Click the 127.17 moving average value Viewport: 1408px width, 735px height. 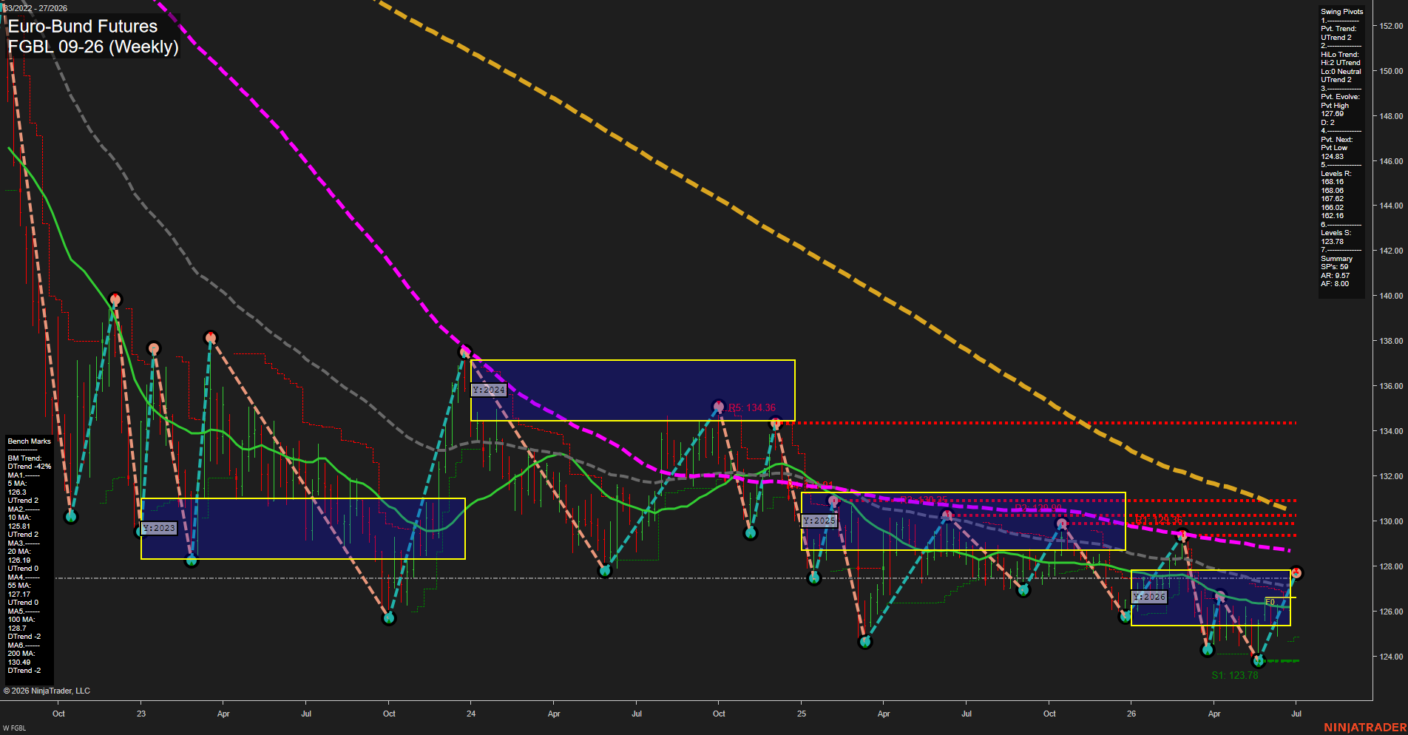click(x=18, y=595)
